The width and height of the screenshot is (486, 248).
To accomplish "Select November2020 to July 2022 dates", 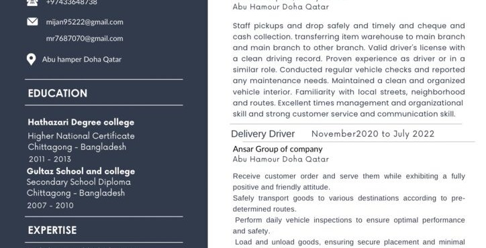I will 373,134.
